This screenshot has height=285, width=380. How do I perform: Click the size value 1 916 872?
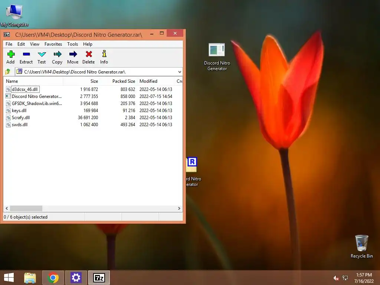89,89
